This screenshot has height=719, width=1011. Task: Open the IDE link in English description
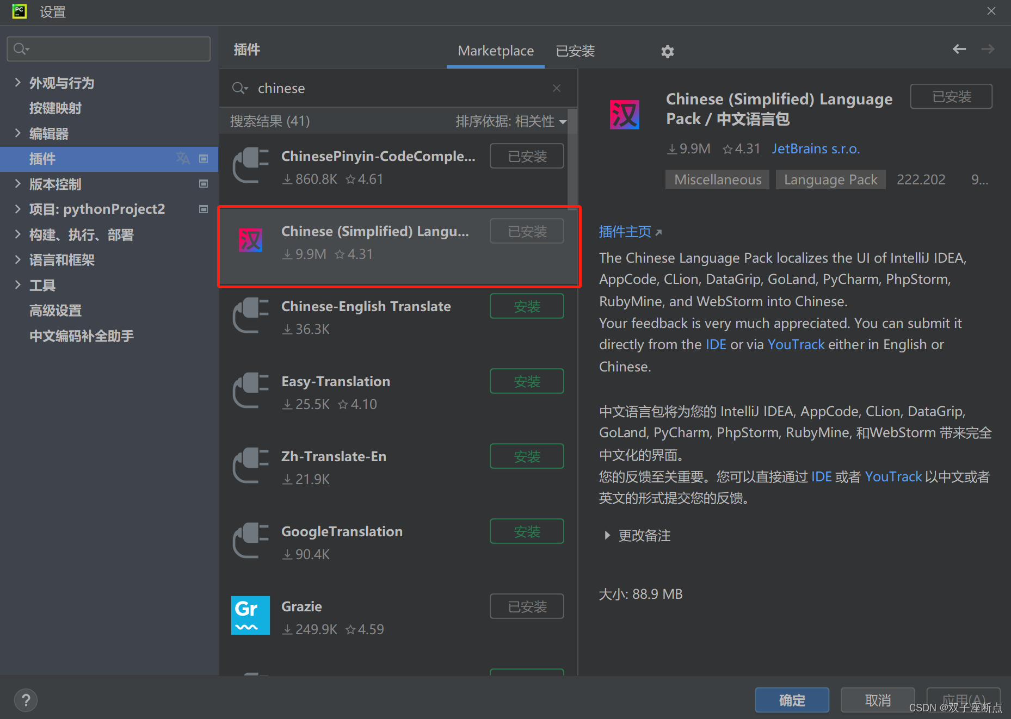716,344
